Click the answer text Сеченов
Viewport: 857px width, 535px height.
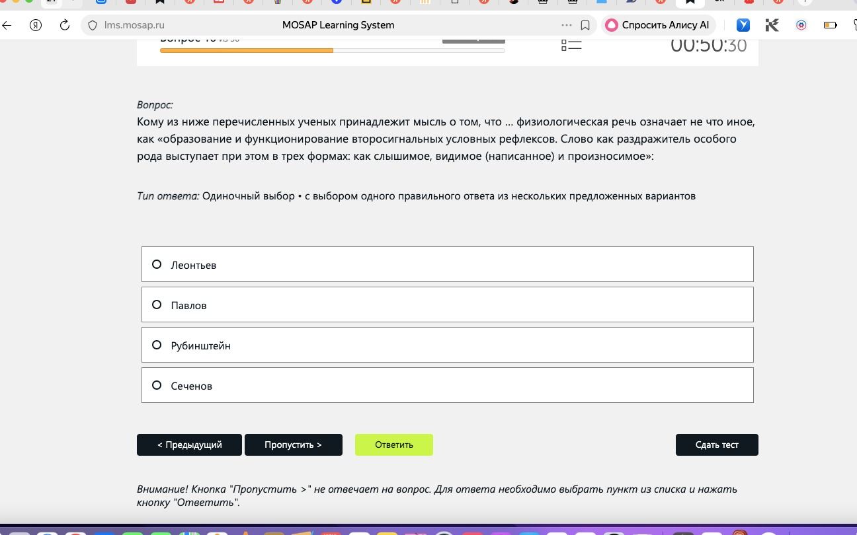(191, 386)
